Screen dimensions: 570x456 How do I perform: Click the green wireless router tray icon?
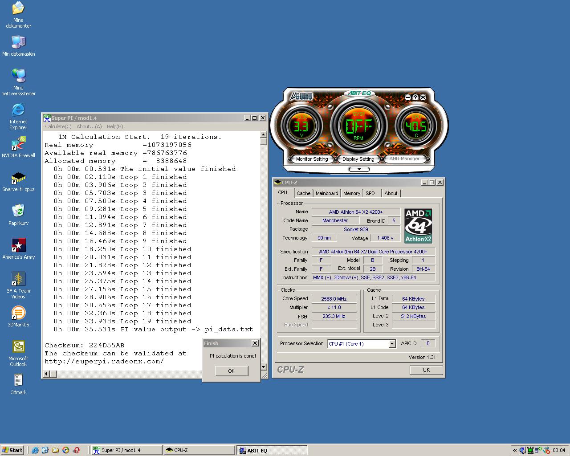(x=530, y=450)
